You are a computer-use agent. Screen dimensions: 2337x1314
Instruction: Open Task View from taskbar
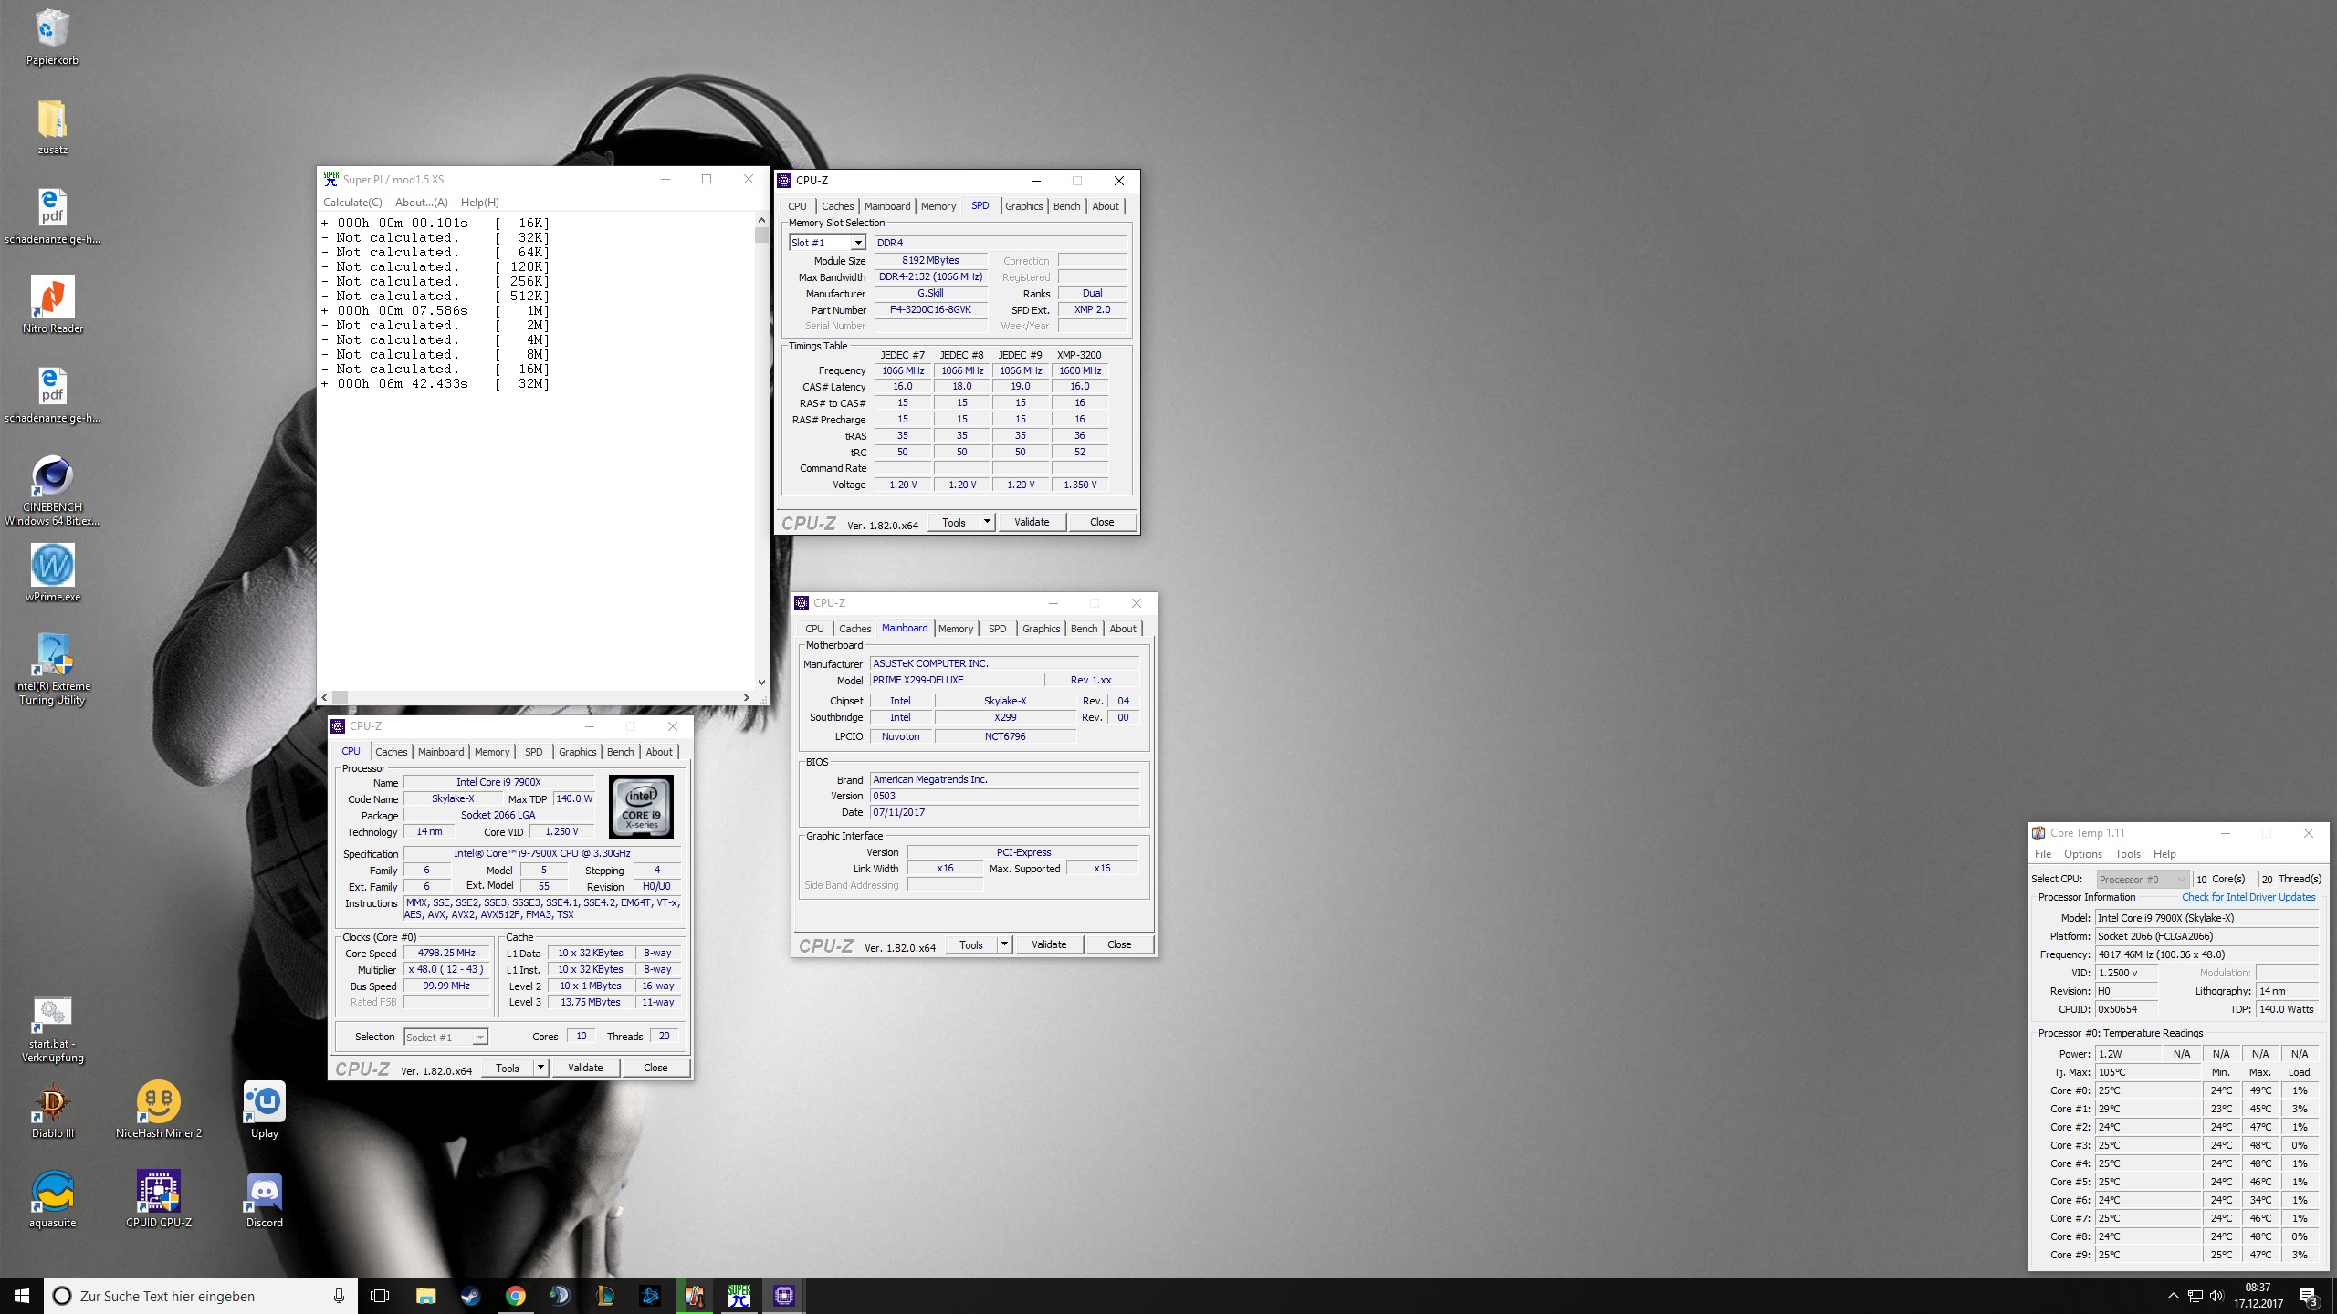[380, 1296]
